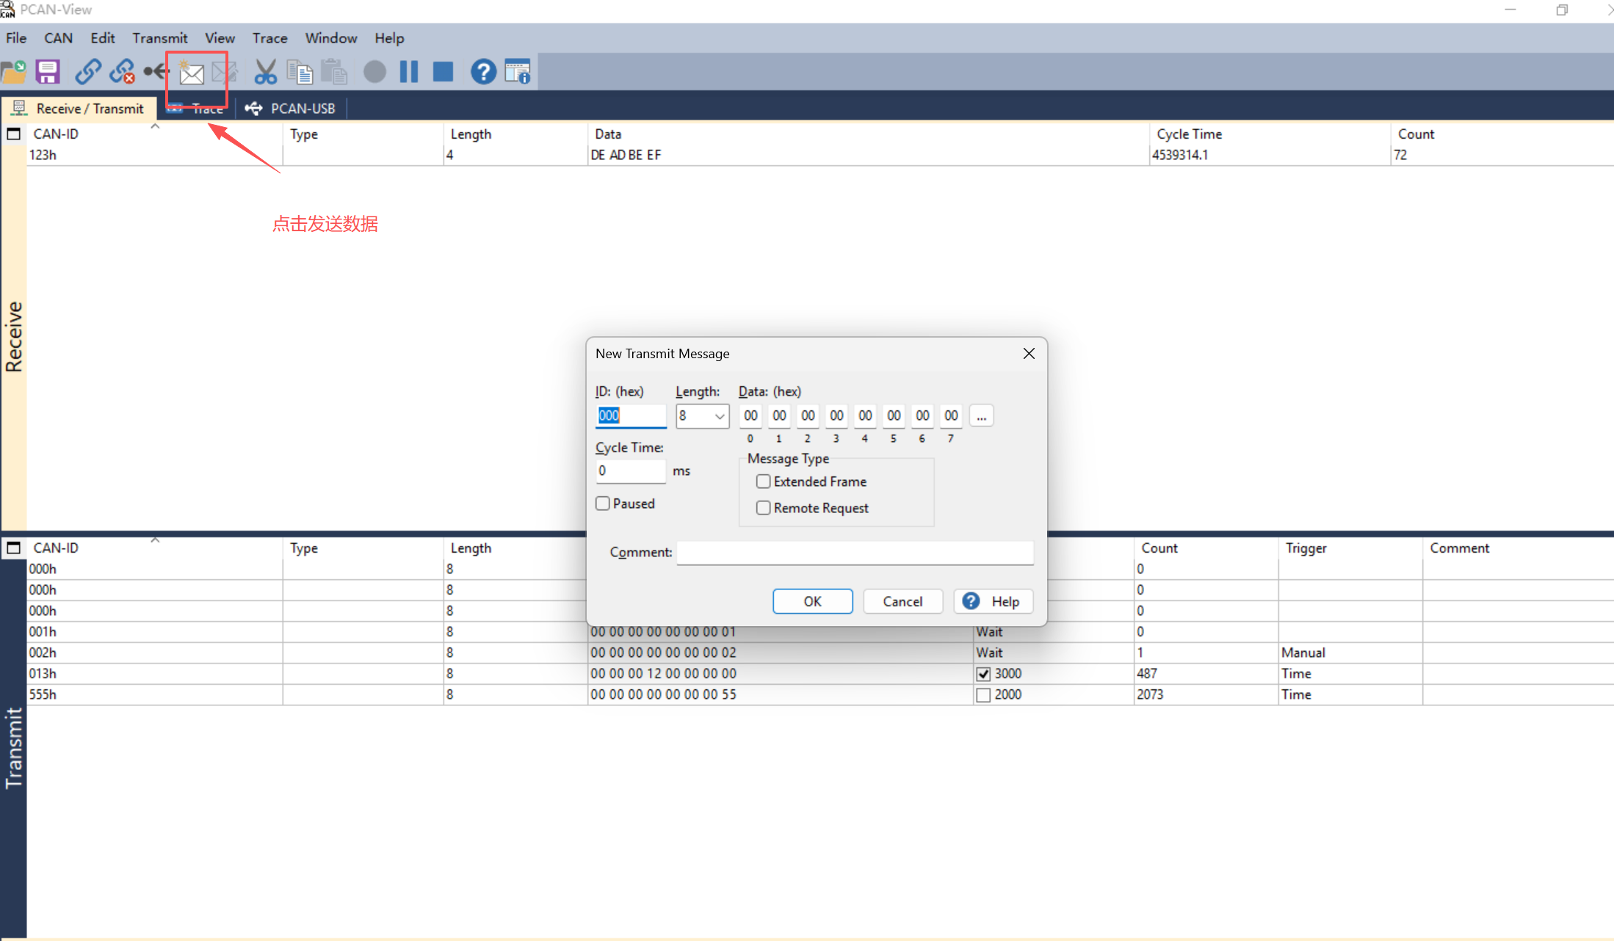Open the Window menu

(331, 38)
